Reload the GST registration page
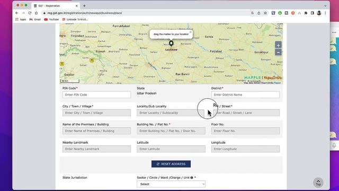The width and height of the screenshot is (339, 191). click(30, 13)
